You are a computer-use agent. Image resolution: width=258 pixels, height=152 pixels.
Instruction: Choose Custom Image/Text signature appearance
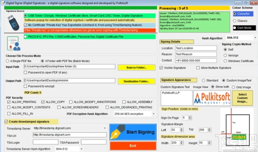click(224, 80)
